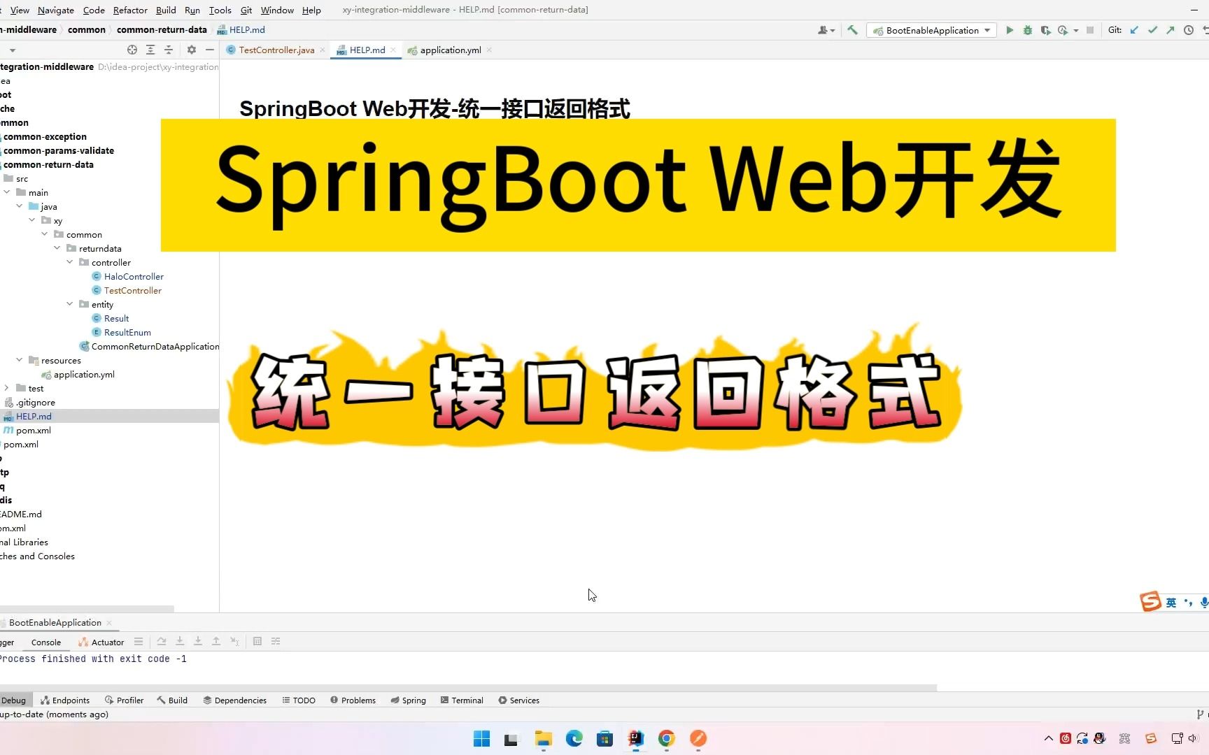The height and width of the screenshot is (755, 1209).
Task: Click Windows Start button in taskbar
Action: 481,739
